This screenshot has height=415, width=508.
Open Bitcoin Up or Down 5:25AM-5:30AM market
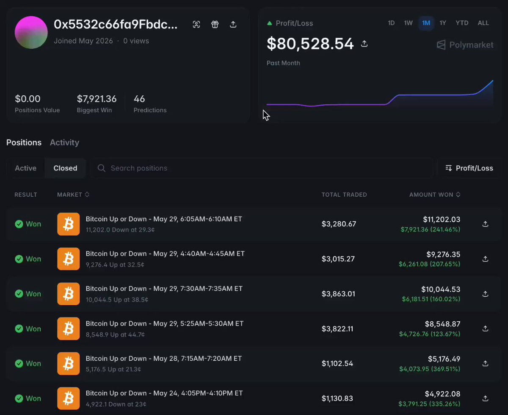pos(165,323)
